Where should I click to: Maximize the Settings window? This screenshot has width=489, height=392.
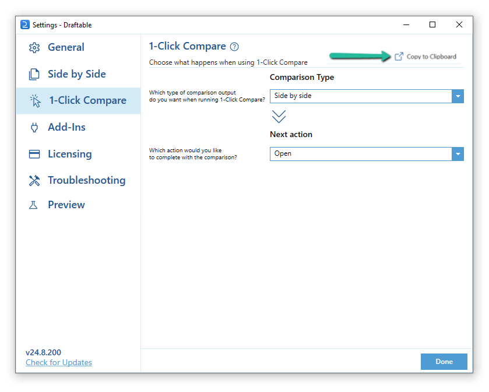(x=432, y=24)
